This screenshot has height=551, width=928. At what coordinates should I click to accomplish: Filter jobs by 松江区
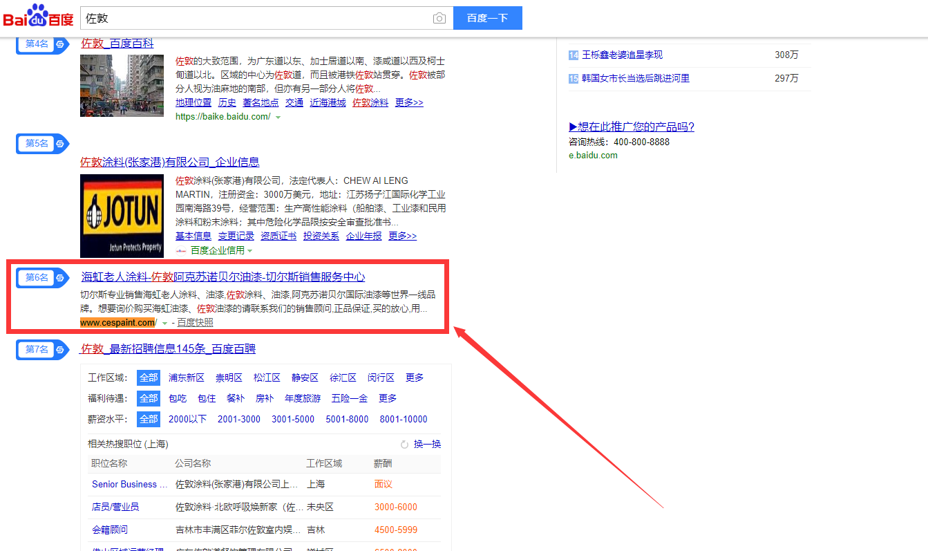click(267, 377)
